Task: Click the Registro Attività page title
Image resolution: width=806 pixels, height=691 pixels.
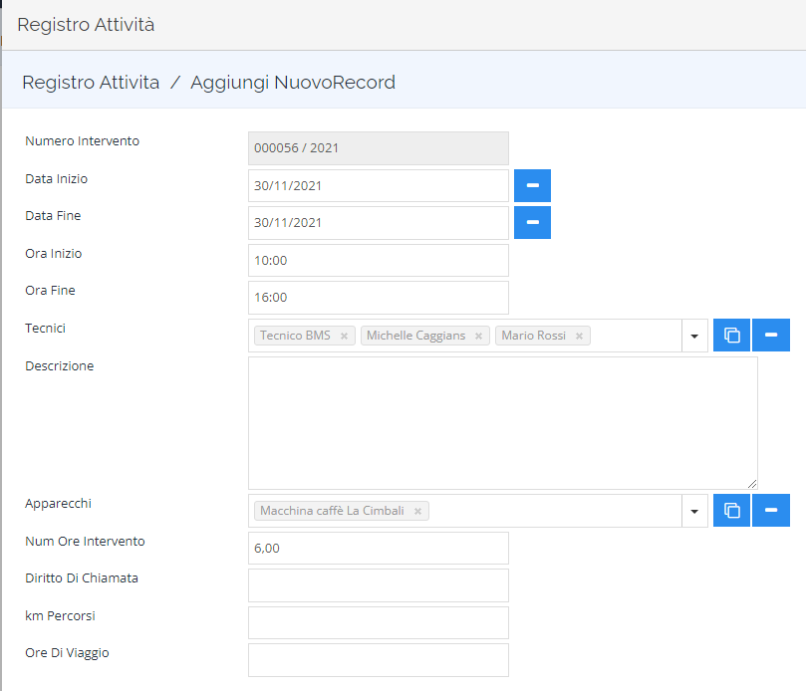Action: pyautogui.click(x=86, y=25)
